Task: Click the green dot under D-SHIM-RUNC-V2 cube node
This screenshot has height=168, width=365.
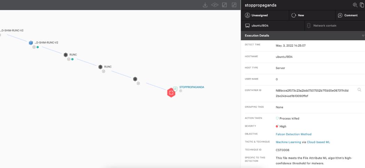Action: click(x=38, y=47)
